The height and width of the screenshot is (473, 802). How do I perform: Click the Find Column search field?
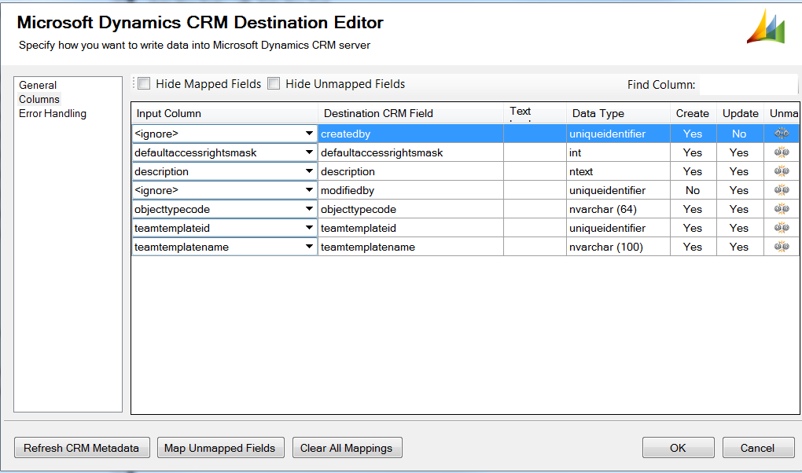tap(748, 85)
